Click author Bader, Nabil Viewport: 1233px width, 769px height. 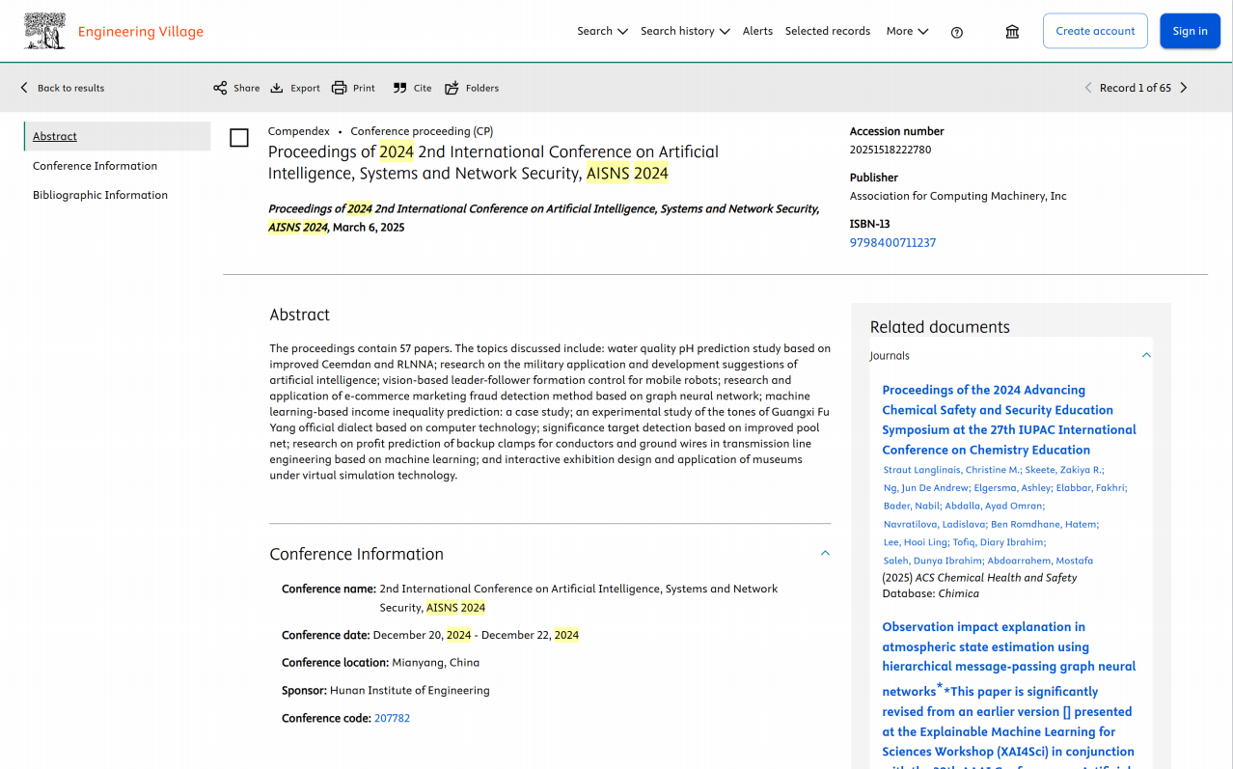click(x=910, y=506)
